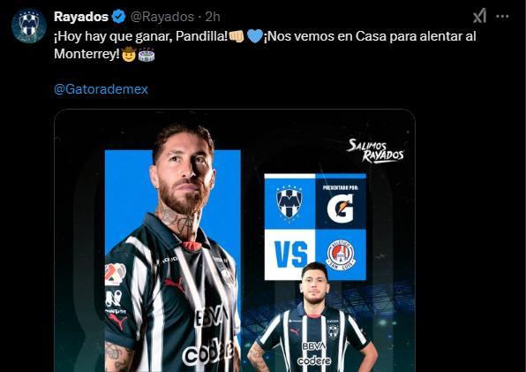Click the Salimos Rayados slogan

375,151
